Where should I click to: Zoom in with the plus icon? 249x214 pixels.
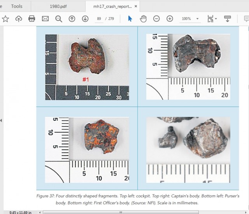[x=170, y=19]
